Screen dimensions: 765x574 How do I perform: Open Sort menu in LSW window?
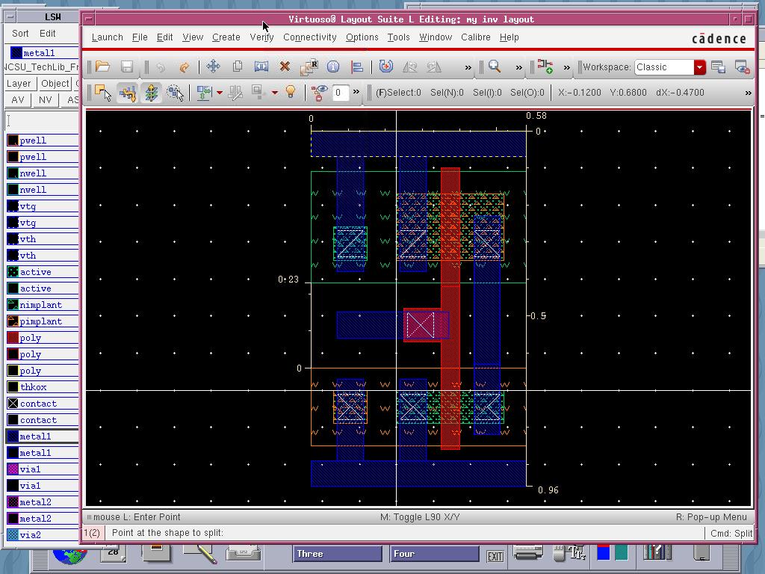click(20, 33)
